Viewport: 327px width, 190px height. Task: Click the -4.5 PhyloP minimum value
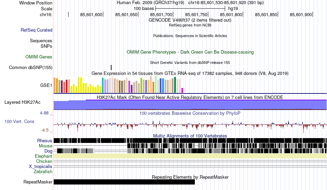[45, 130]
